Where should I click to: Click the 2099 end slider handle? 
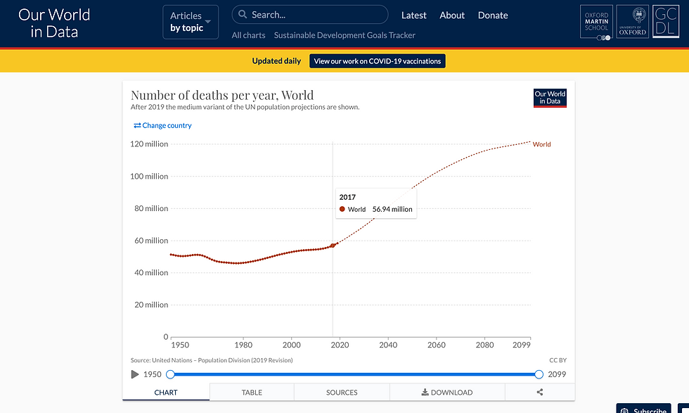coord(539,374)
